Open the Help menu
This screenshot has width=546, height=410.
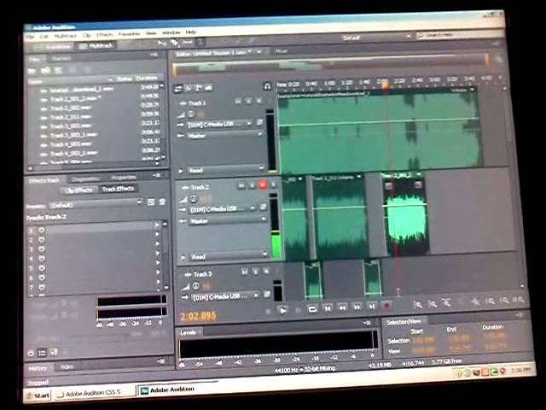(190, 32)
